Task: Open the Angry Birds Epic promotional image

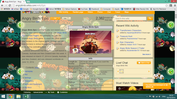Action: pos(90,42)
